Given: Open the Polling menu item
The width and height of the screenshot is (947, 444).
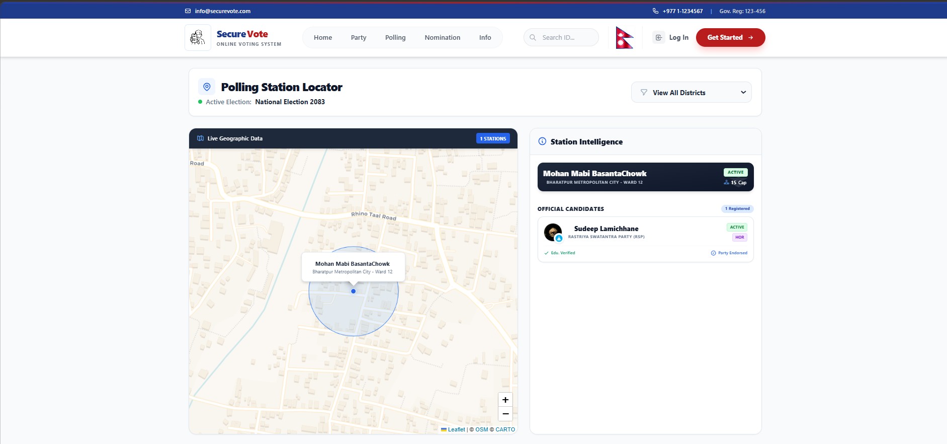Looking at the screenshot, I should pos(395,38).
